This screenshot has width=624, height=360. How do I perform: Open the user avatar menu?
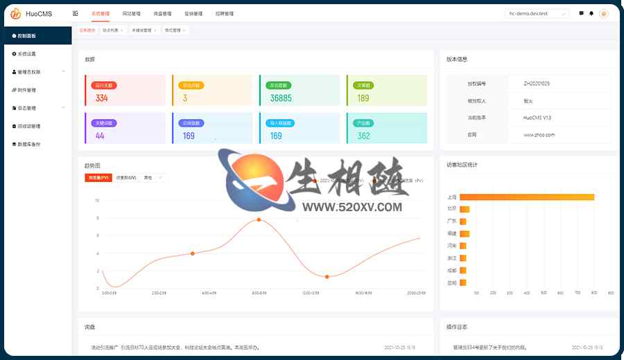[x=604, y=14]
